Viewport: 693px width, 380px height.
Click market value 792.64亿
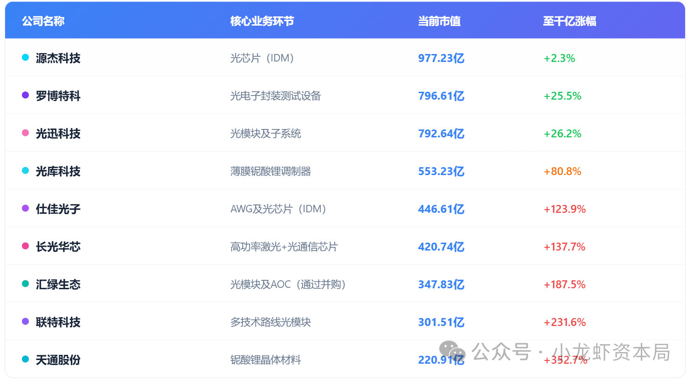tap(441, 134)
